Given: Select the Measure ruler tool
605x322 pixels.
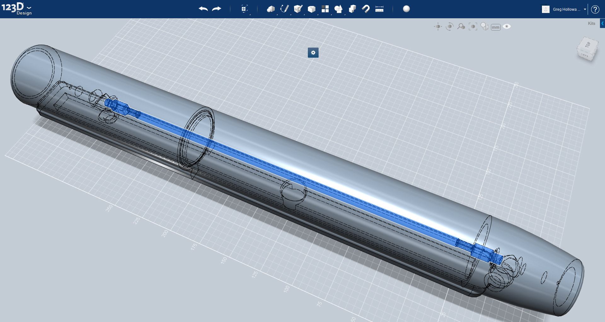Looking at the screenshot, I should 379,9.
